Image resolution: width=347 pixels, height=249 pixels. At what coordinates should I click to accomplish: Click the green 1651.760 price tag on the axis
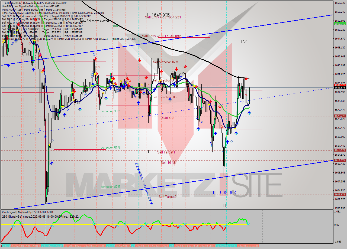(x=339, y=24)
